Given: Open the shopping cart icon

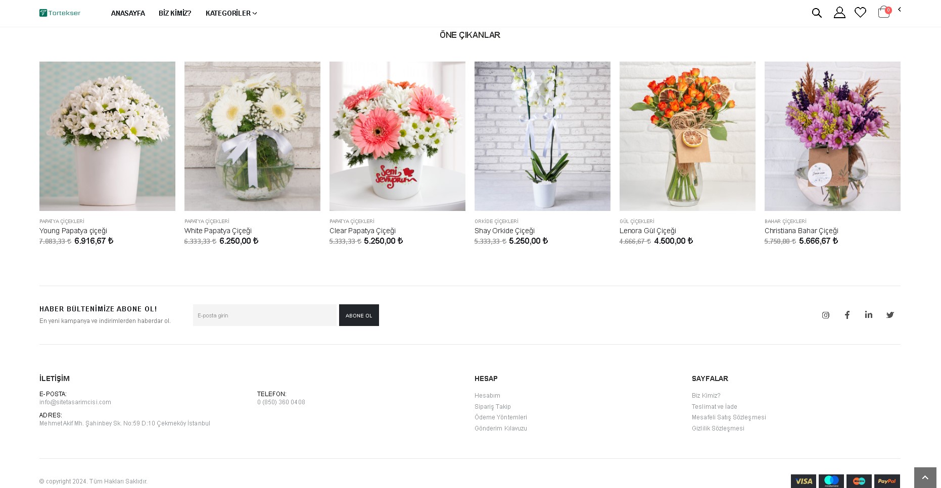Looking at the screenshot, I should coord(884,12).
